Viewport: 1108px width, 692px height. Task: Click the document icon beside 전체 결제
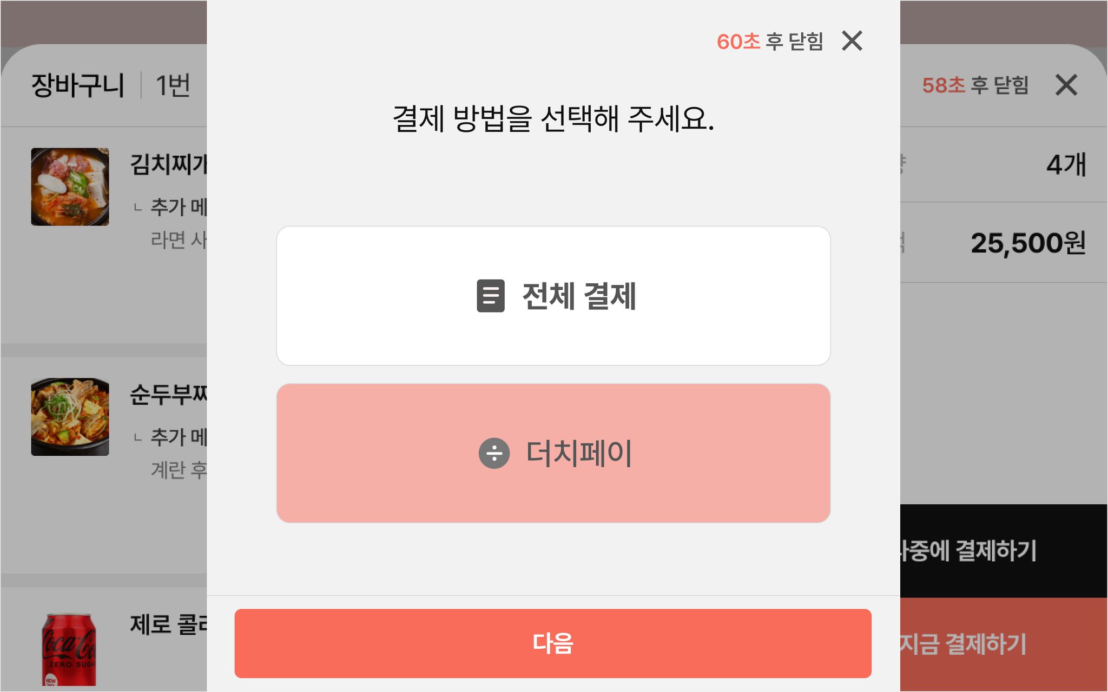(x=490, y=296)
